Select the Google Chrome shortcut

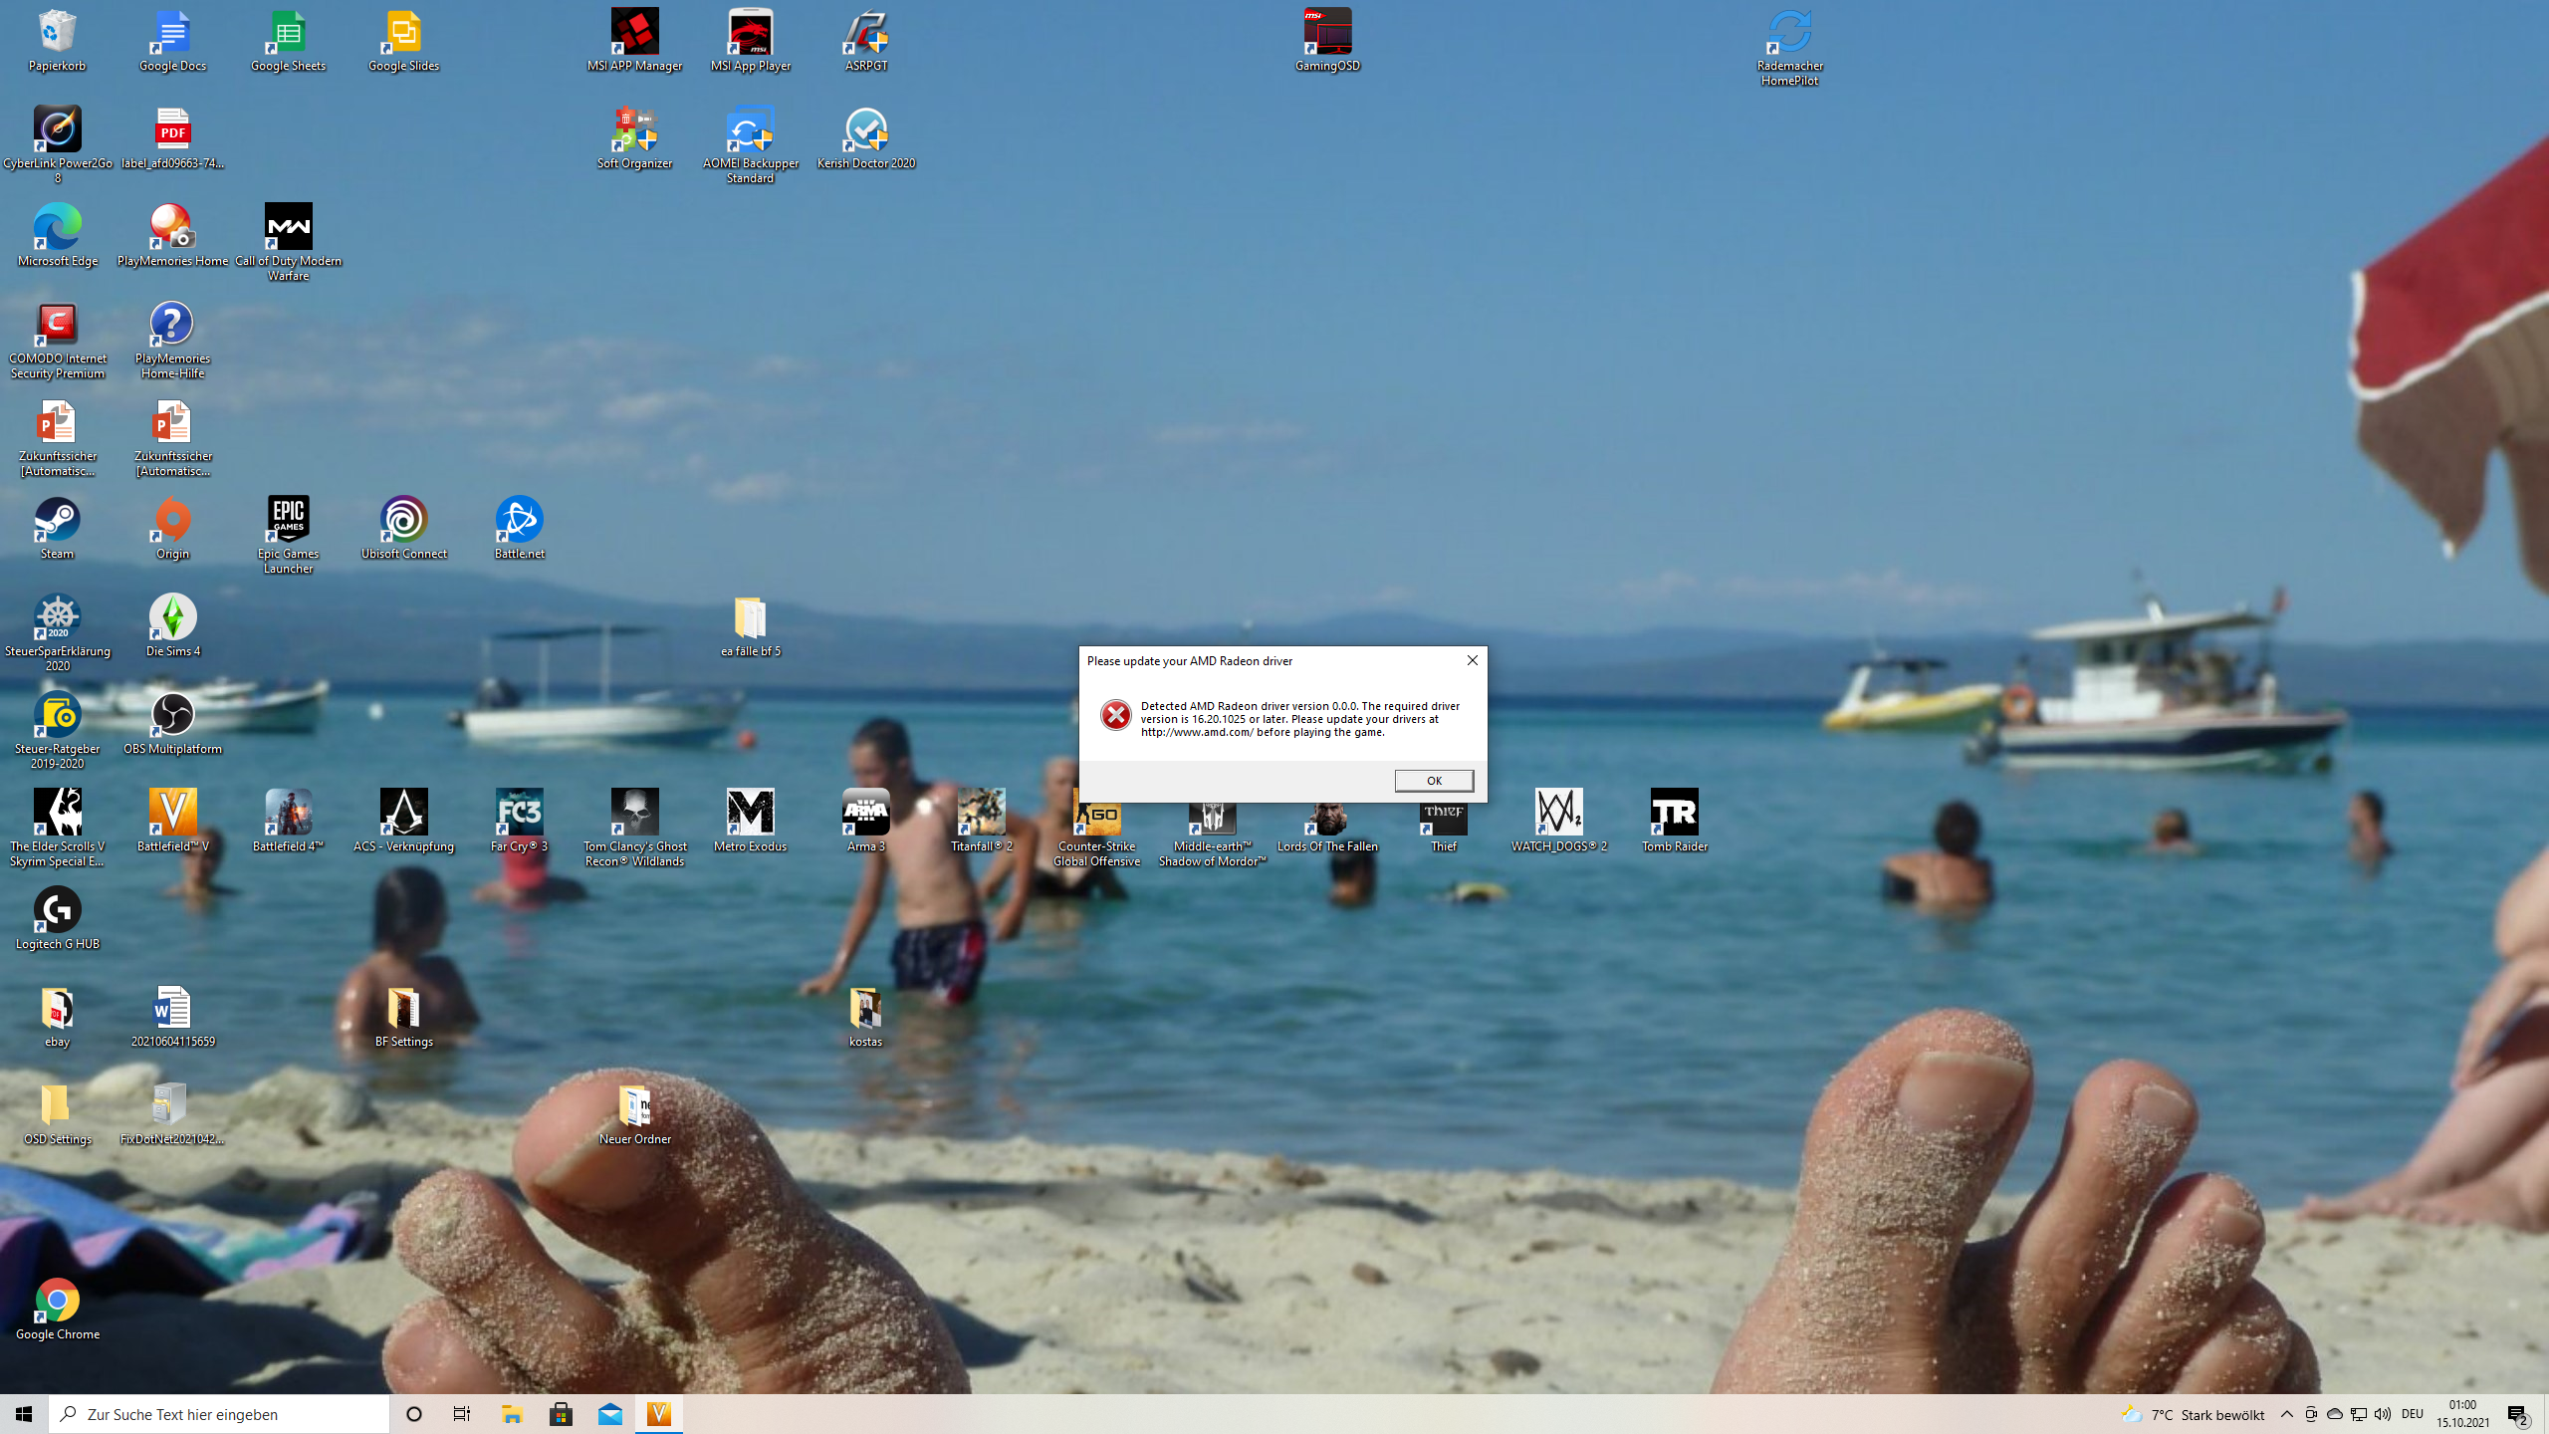[x=57, y=1301]
